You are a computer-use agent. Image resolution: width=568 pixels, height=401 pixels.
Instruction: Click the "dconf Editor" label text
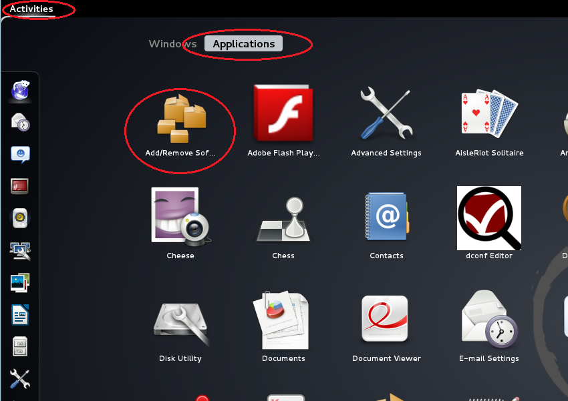489,256
